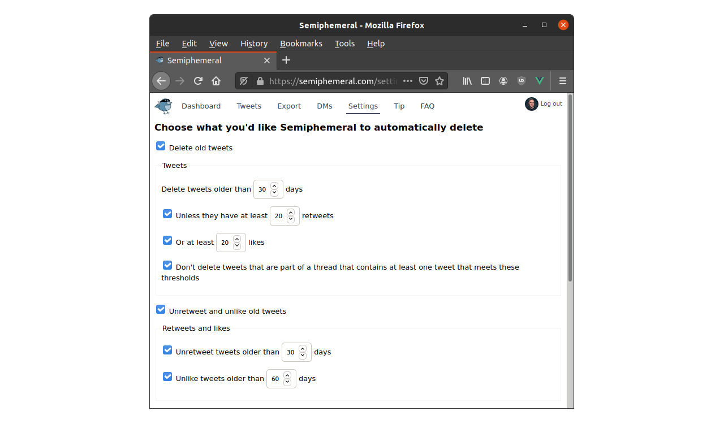
Task: Log out of Semiphemeral
Action: click(551, 104)
